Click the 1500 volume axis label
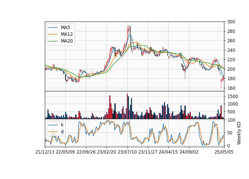This screenshot has width=249, height=179. [232, 97]
